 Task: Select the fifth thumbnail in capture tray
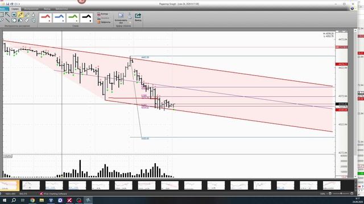(x=100, y=185)
